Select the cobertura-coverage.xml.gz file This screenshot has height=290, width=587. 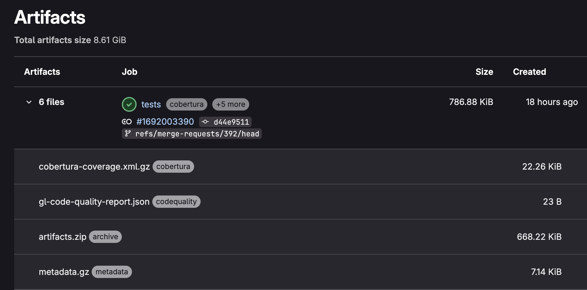94,167
